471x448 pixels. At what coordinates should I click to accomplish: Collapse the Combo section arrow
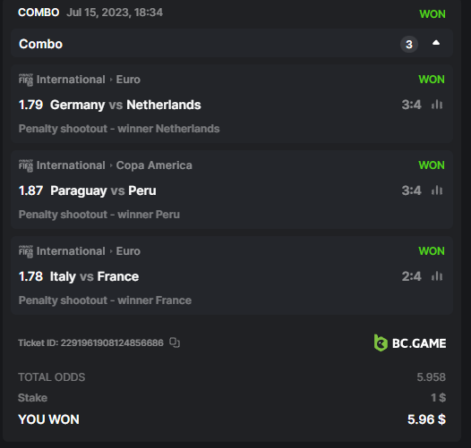436,43
